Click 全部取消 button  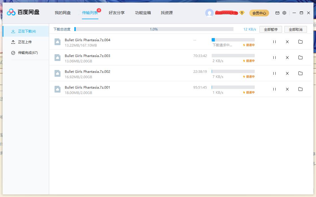pyautogui.click(x=296, y=29)
